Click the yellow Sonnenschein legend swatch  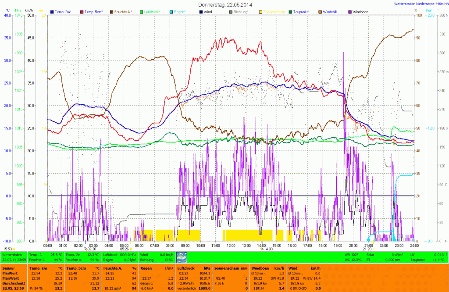[x=260, y=11]
